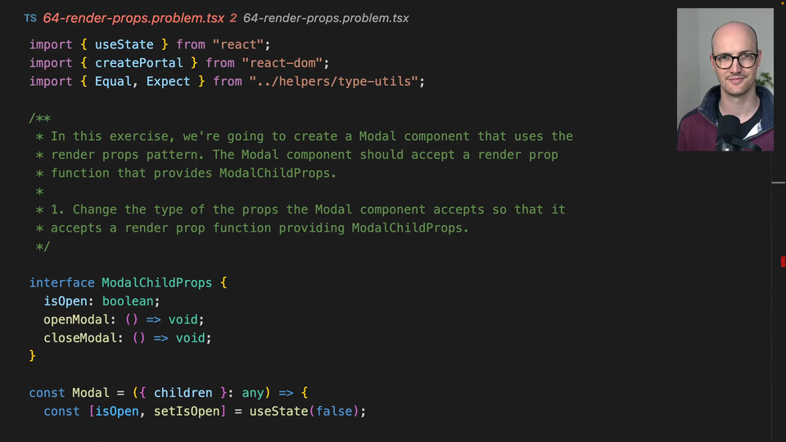
Task: Click the presenter webcam video thumbnail
Action: click(x=725, y=79)
